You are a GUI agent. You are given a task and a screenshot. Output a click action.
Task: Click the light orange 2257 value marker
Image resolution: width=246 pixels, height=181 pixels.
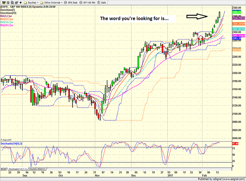[x=237, y=50]
